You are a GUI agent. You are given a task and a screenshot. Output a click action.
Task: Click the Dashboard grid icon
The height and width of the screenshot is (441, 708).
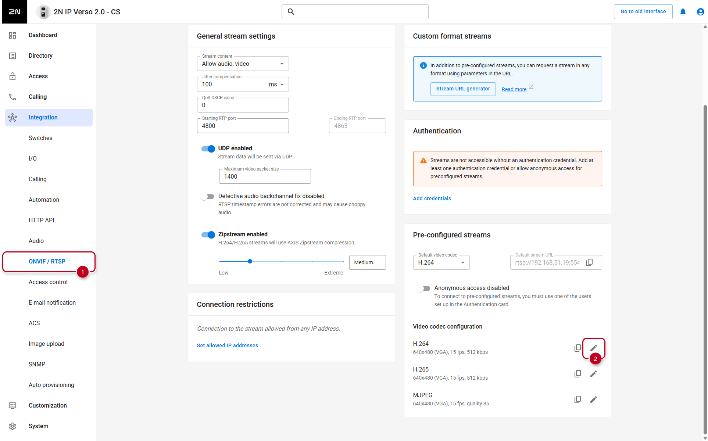(x=12, y=35)
